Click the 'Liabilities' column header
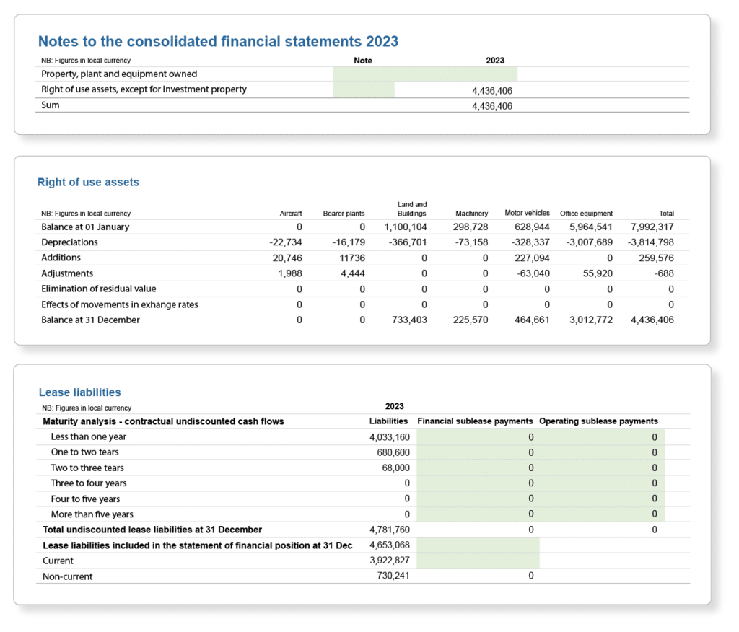 (388, 421)
